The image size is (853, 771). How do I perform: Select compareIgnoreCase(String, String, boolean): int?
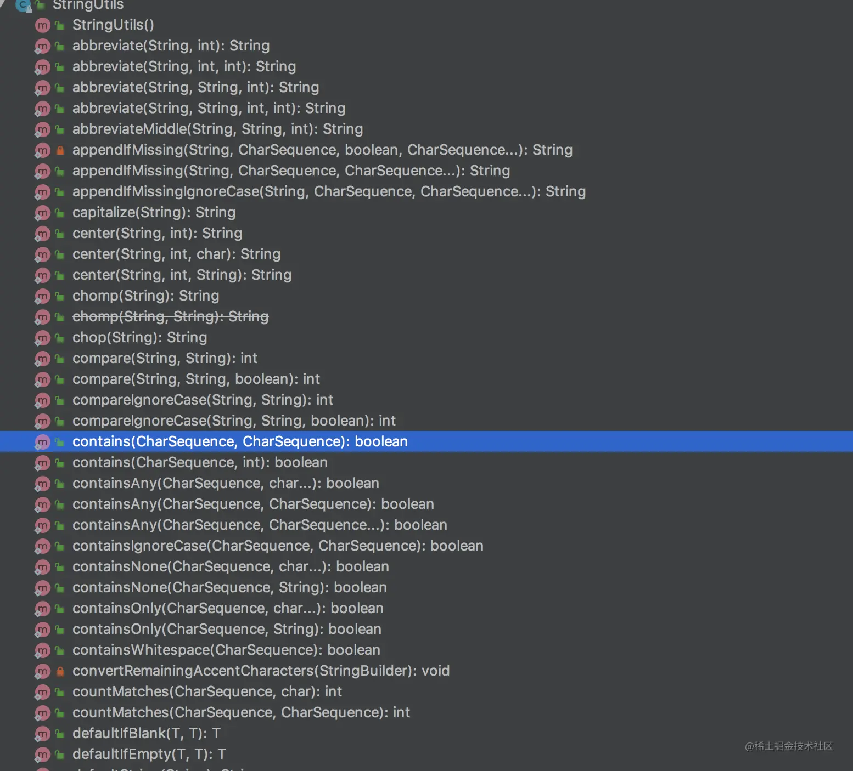tap(234, 421)
